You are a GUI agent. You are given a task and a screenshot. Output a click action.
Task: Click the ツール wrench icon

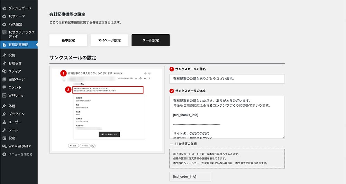pos(4,130)
